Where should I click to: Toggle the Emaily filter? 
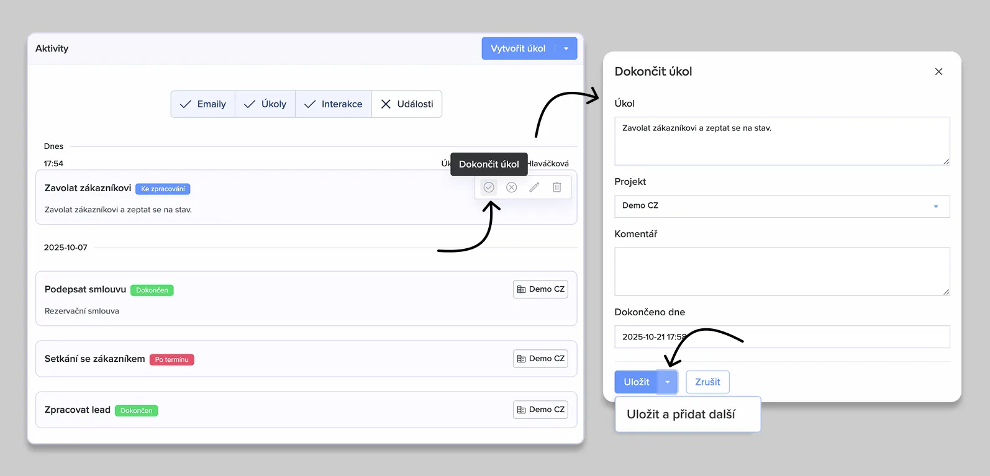coord(203,104)
